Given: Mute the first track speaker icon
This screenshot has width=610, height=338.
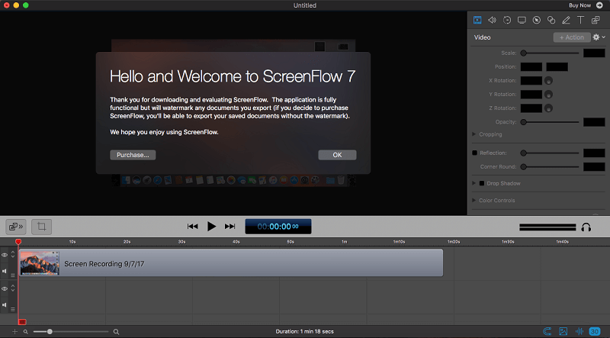Looking at the screenshot, I should pos(5,271).
